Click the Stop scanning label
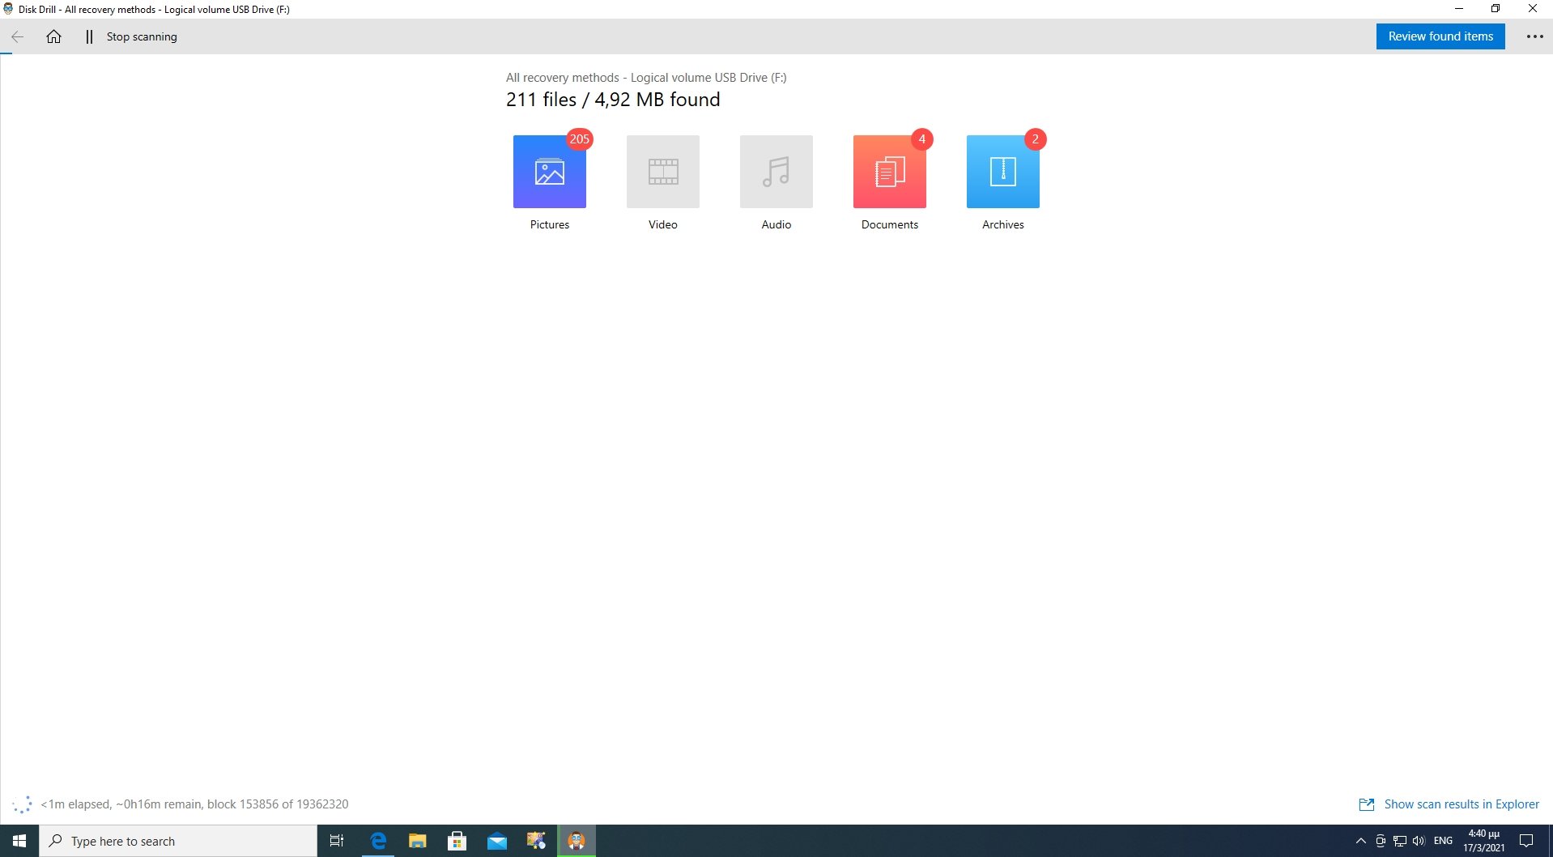 click(x=142, y=36)
